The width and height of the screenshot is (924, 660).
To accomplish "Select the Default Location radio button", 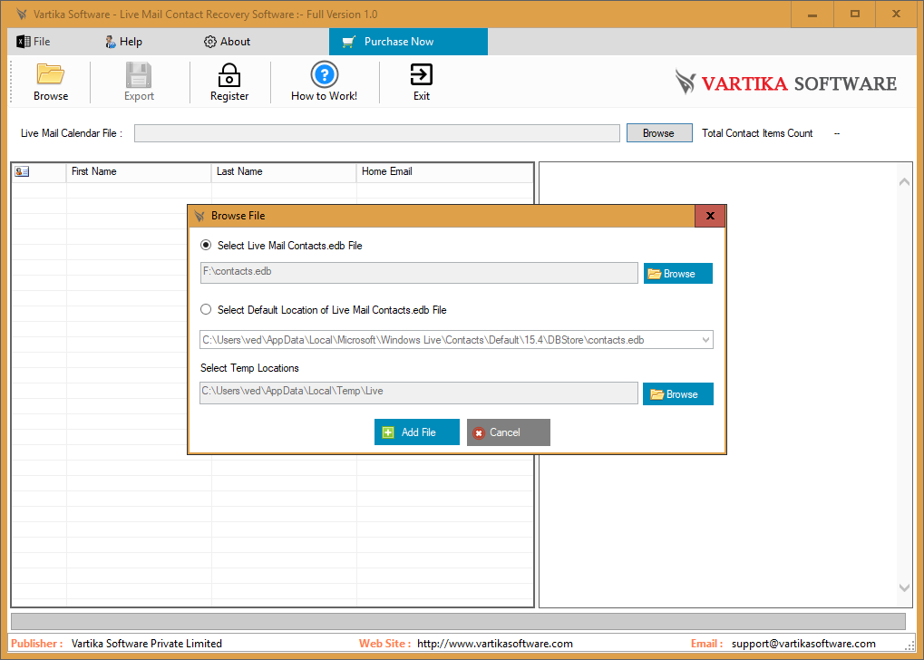I will 206,309.
